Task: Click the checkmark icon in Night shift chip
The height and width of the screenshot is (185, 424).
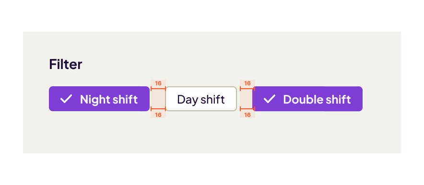Action: click(x=66, y=99)
